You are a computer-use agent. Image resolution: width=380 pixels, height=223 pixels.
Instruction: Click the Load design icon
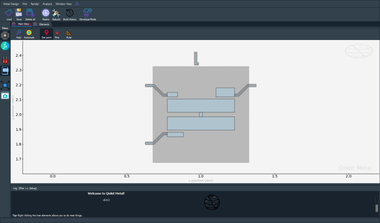coord(9,14)
